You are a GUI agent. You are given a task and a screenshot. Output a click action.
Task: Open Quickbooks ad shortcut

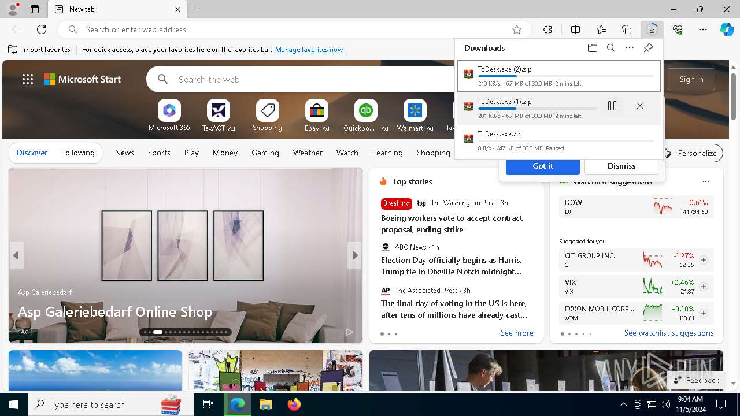[x=365, y=116]
